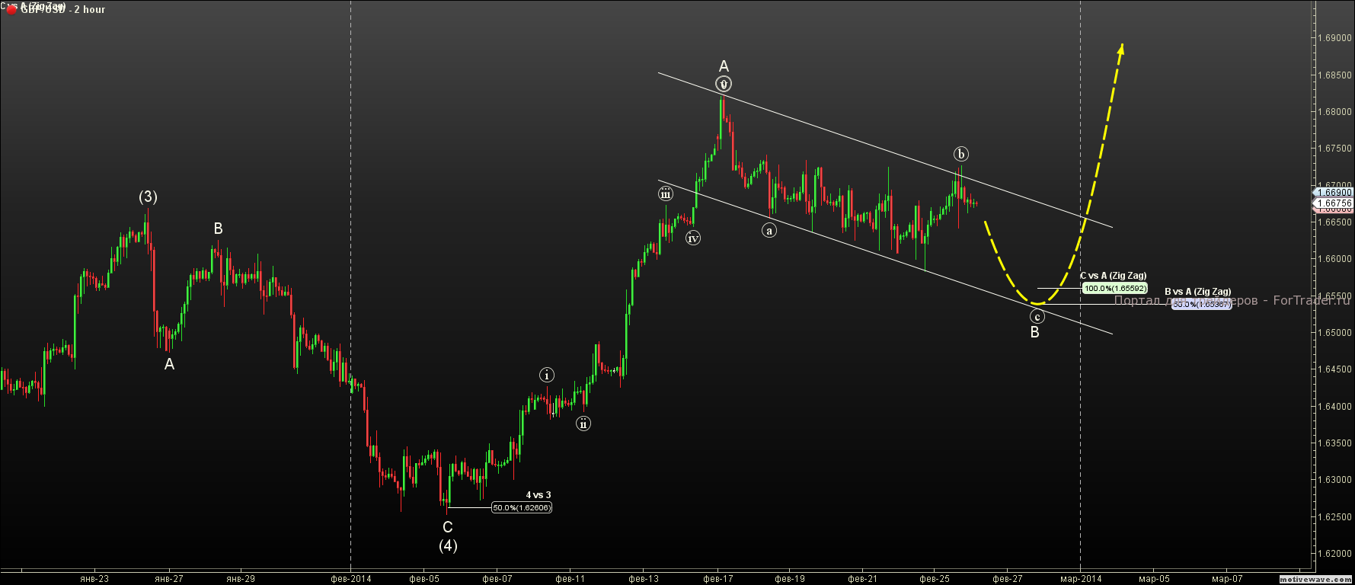Screen dimensions: 1355x585
Task: Click the circled a correction marker
Action: (x=769, y=230)
